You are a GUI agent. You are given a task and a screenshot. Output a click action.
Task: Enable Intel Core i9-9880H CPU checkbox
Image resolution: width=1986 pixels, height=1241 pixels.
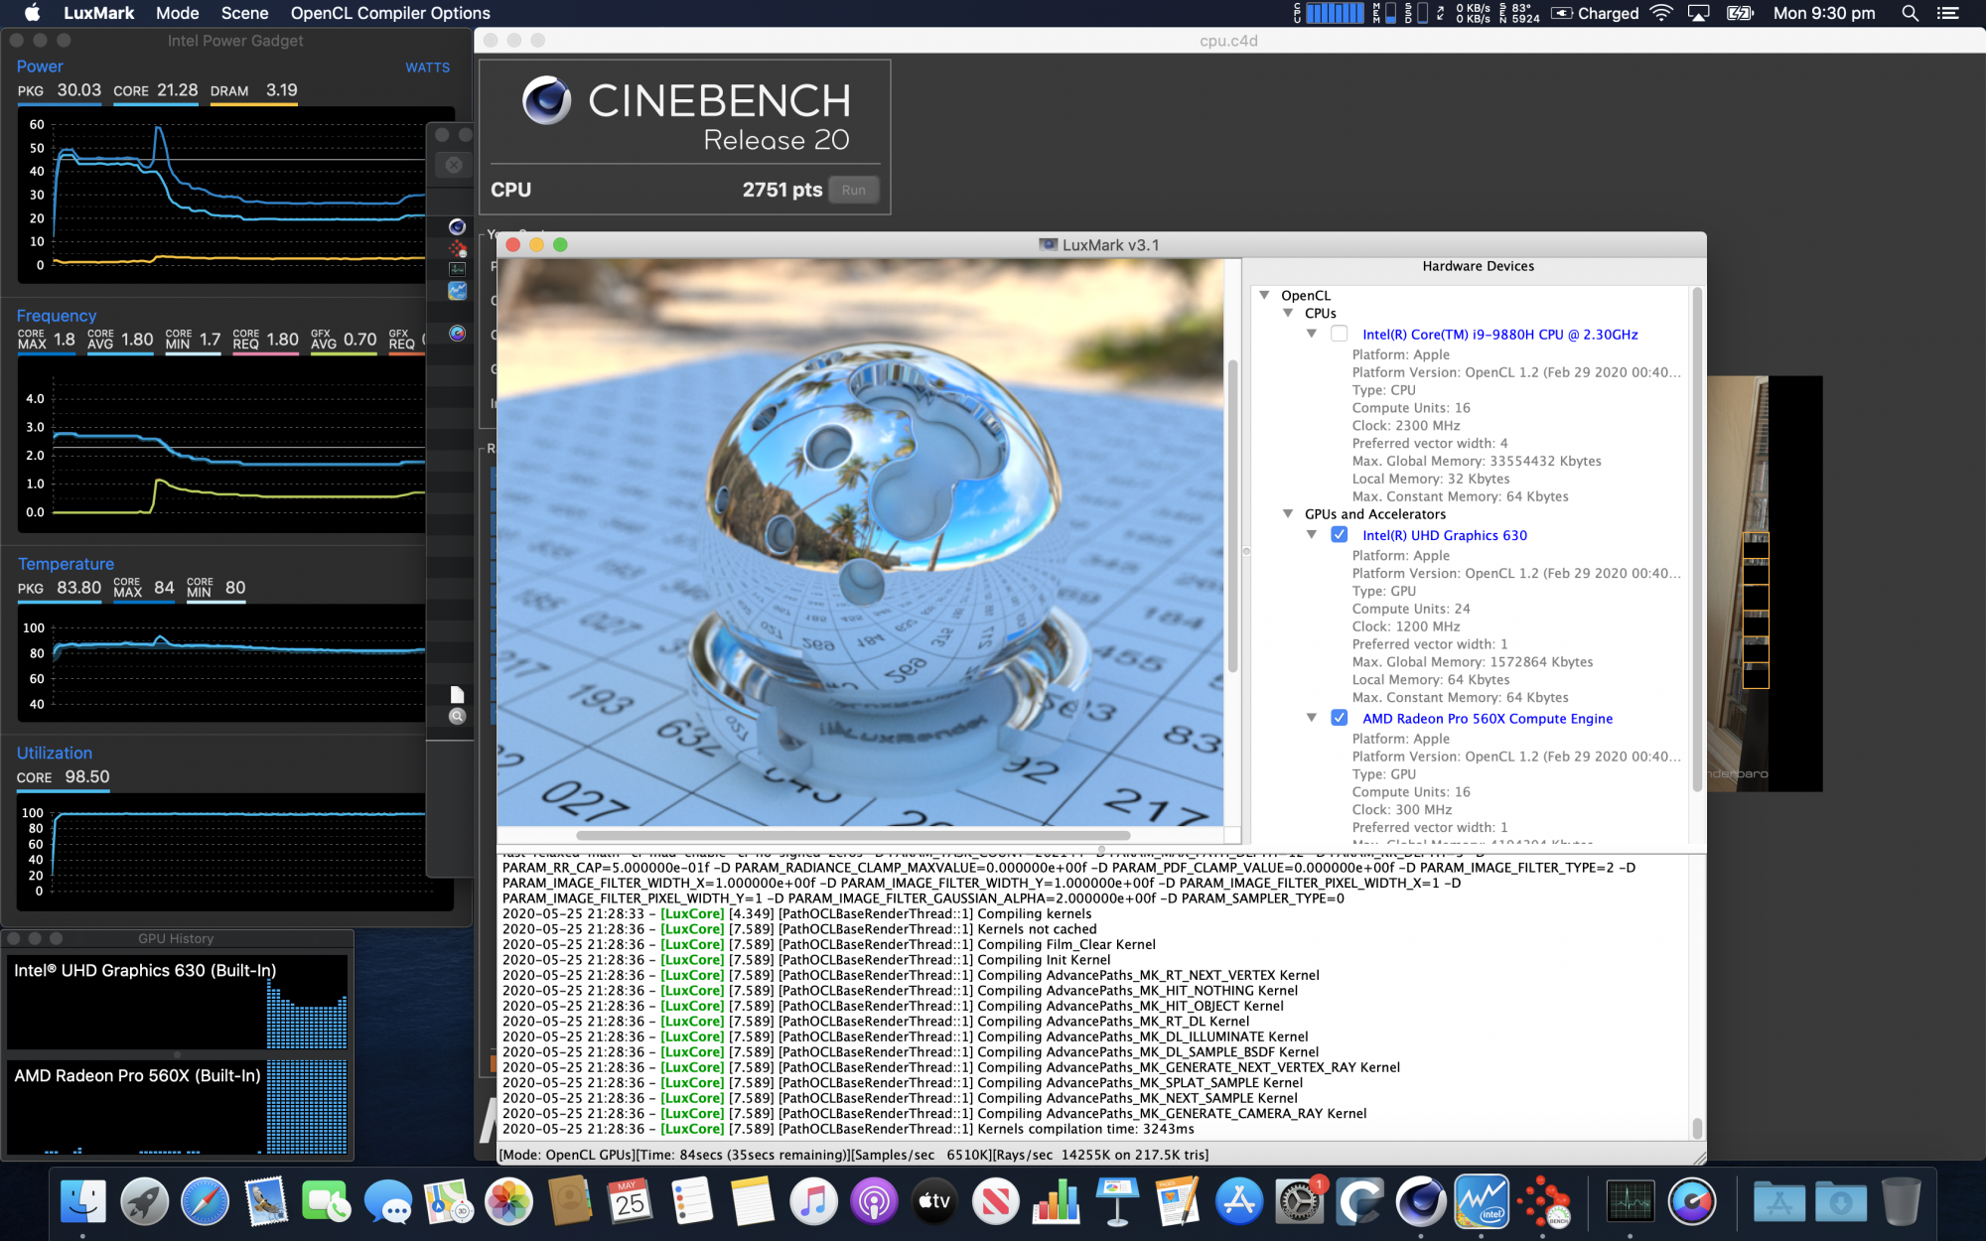(1336, 334)
